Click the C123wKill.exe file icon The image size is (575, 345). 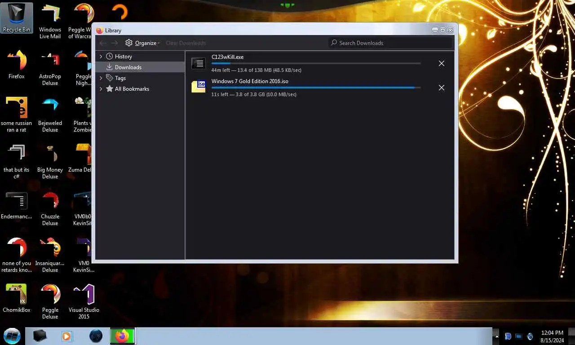point(199,63)
